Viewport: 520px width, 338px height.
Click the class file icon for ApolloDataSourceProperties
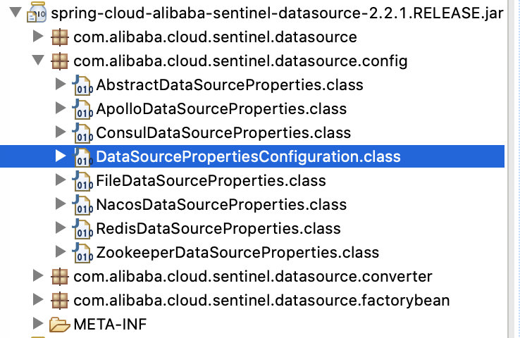point(82,110)
